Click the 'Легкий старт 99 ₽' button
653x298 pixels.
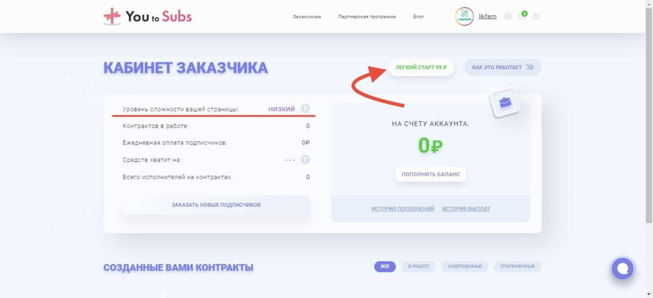421,67
